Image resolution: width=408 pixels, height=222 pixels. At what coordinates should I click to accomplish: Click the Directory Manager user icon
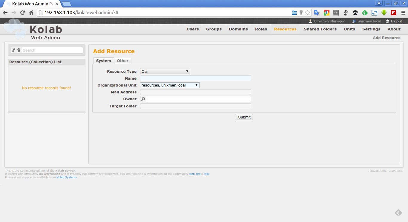click(x=310, y=21)
